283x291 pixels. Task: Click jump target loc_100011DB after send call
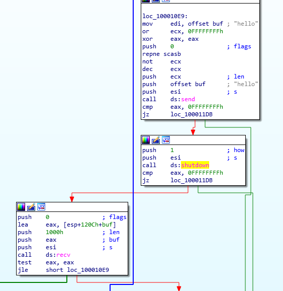coord(192,114)
